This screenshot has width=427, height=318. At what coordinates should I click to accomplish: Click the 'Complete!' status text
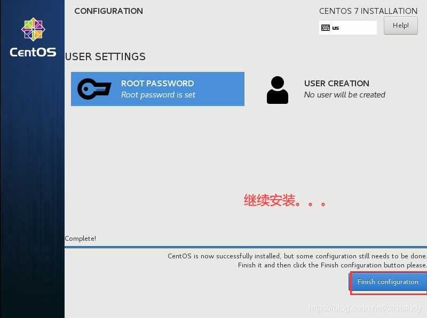(81, 239)
